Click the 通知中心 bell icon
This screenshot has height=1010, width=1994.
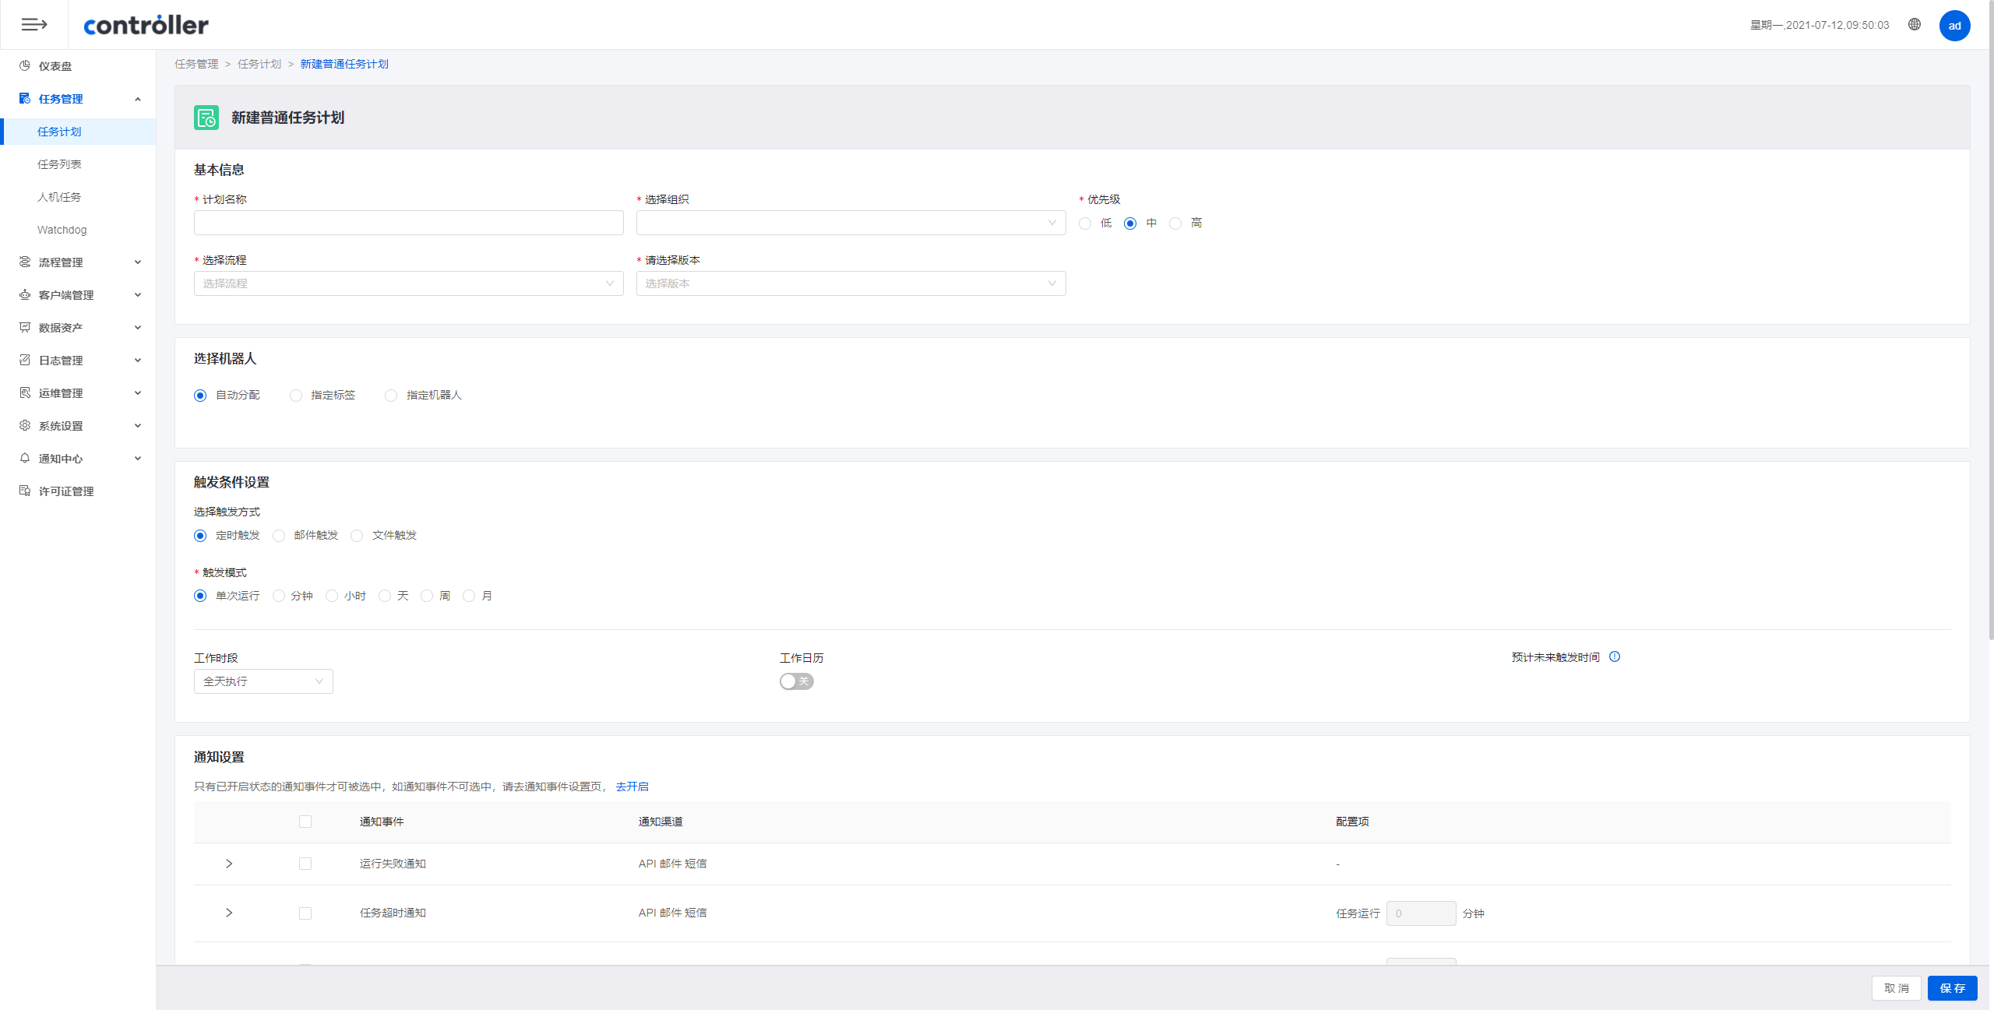(x=25, y=458)
